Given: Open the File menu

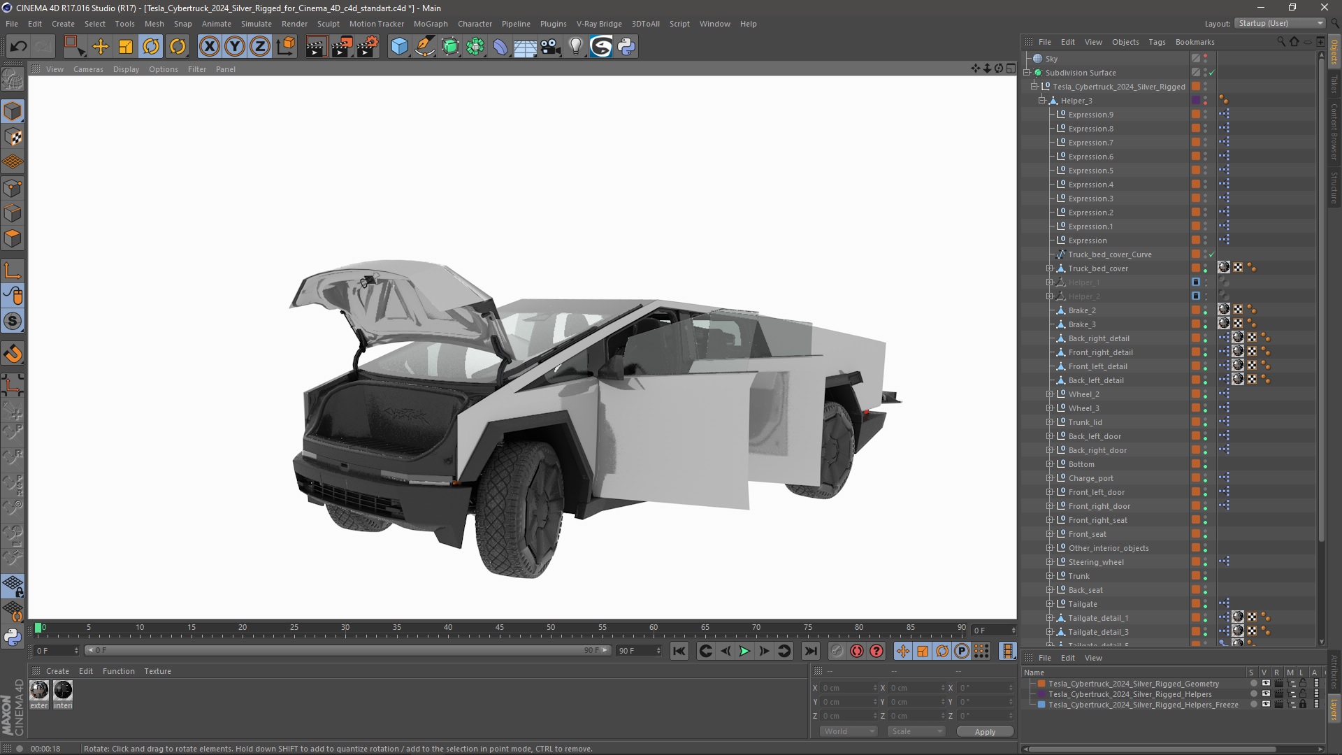Looking at the screenshot, I should point(12,24).
